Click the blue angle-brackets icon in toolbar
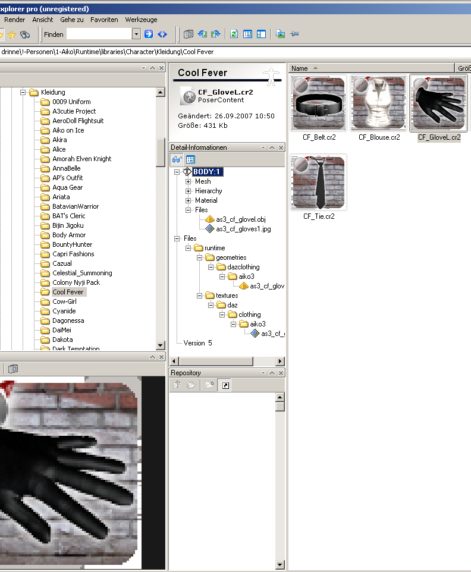The height and width of the screenshot is (572, 471). [x=162, y=34]
